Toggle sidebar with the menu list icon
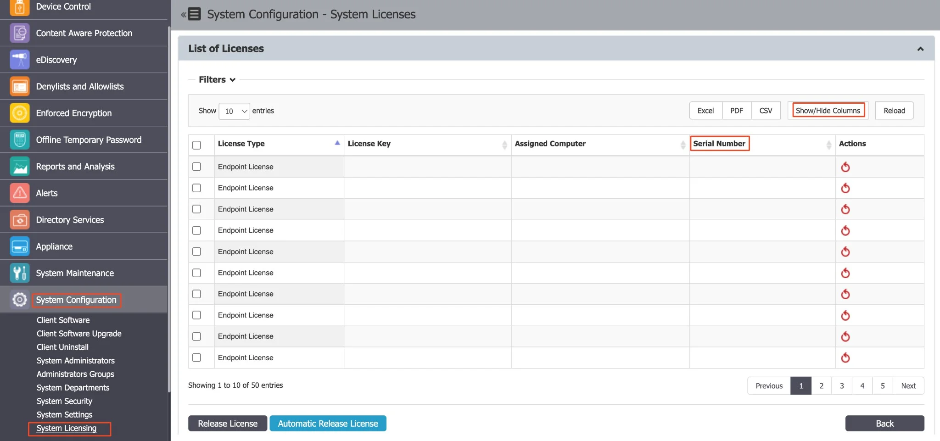The height and width of the screenshot is (441, 940). 194,14
